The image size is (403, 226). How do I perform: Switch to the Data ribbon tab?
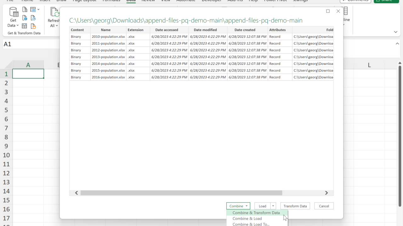[131, 1]
